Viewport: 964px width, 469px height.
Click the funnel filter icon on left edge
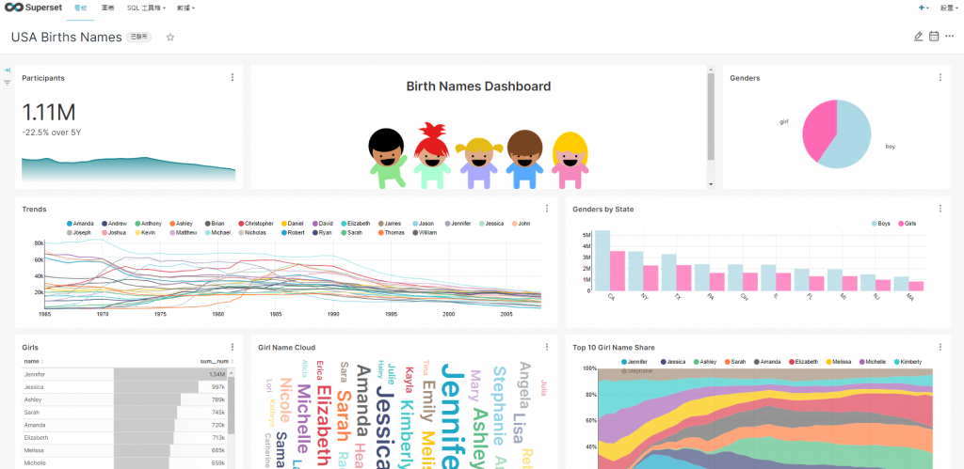pyautogui.click(x=8, y=83)
